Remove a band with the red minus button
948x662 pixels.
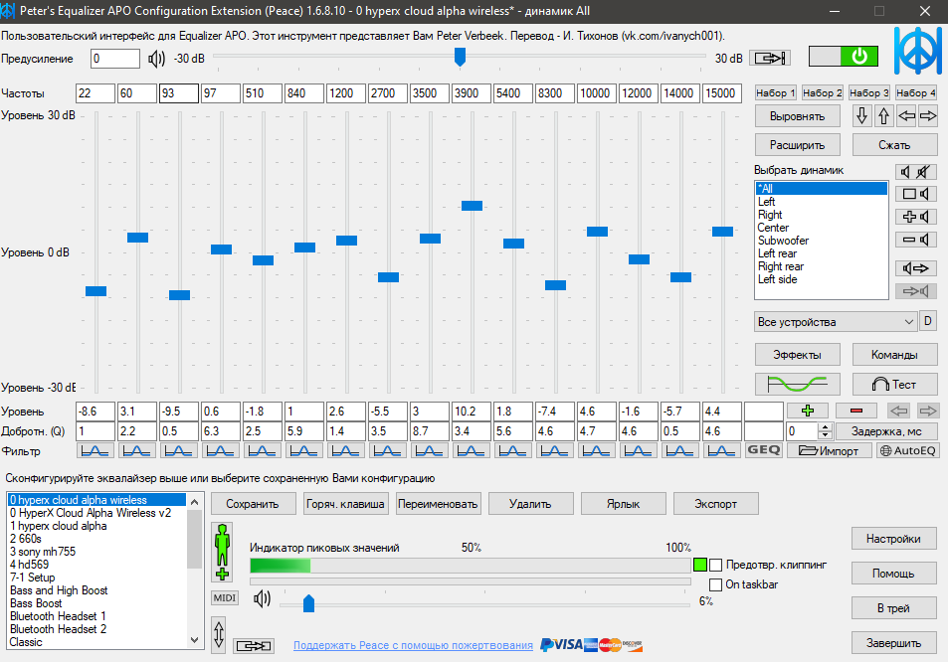pyautogui.click(x=856, y=411)
